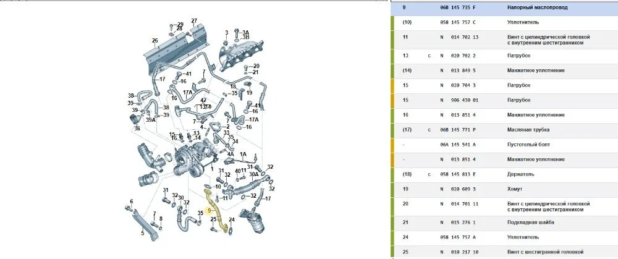
Task: Select 'Пустотелый болт' in the parts list
Action: (x=528, y=145)
